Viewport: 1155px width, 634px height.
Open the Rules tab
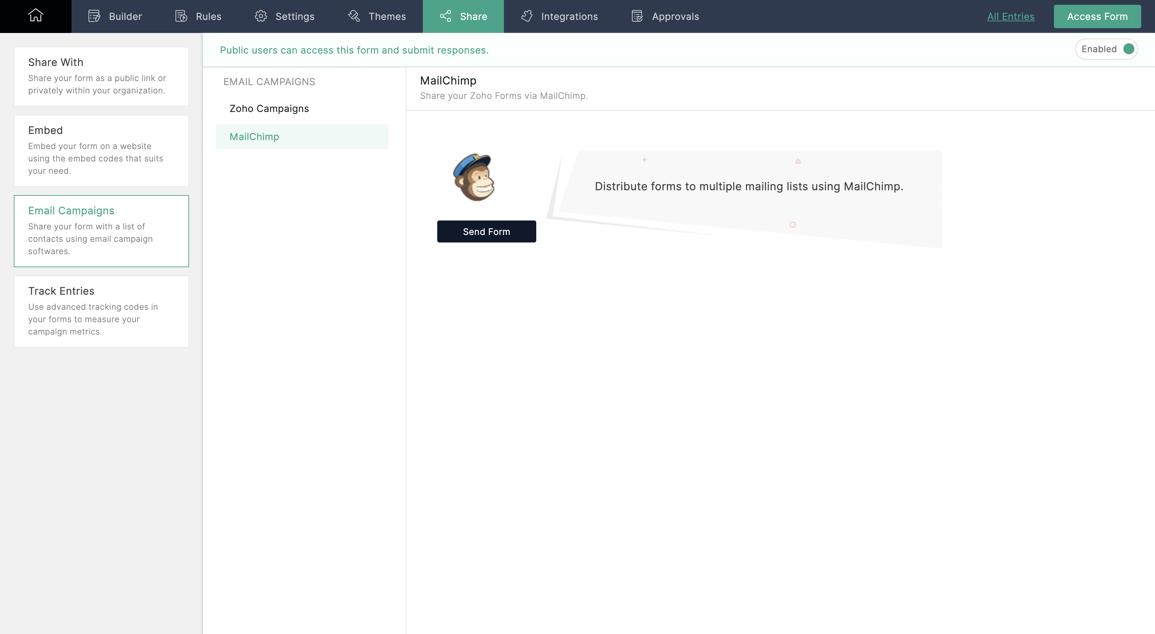click(198, 16)
